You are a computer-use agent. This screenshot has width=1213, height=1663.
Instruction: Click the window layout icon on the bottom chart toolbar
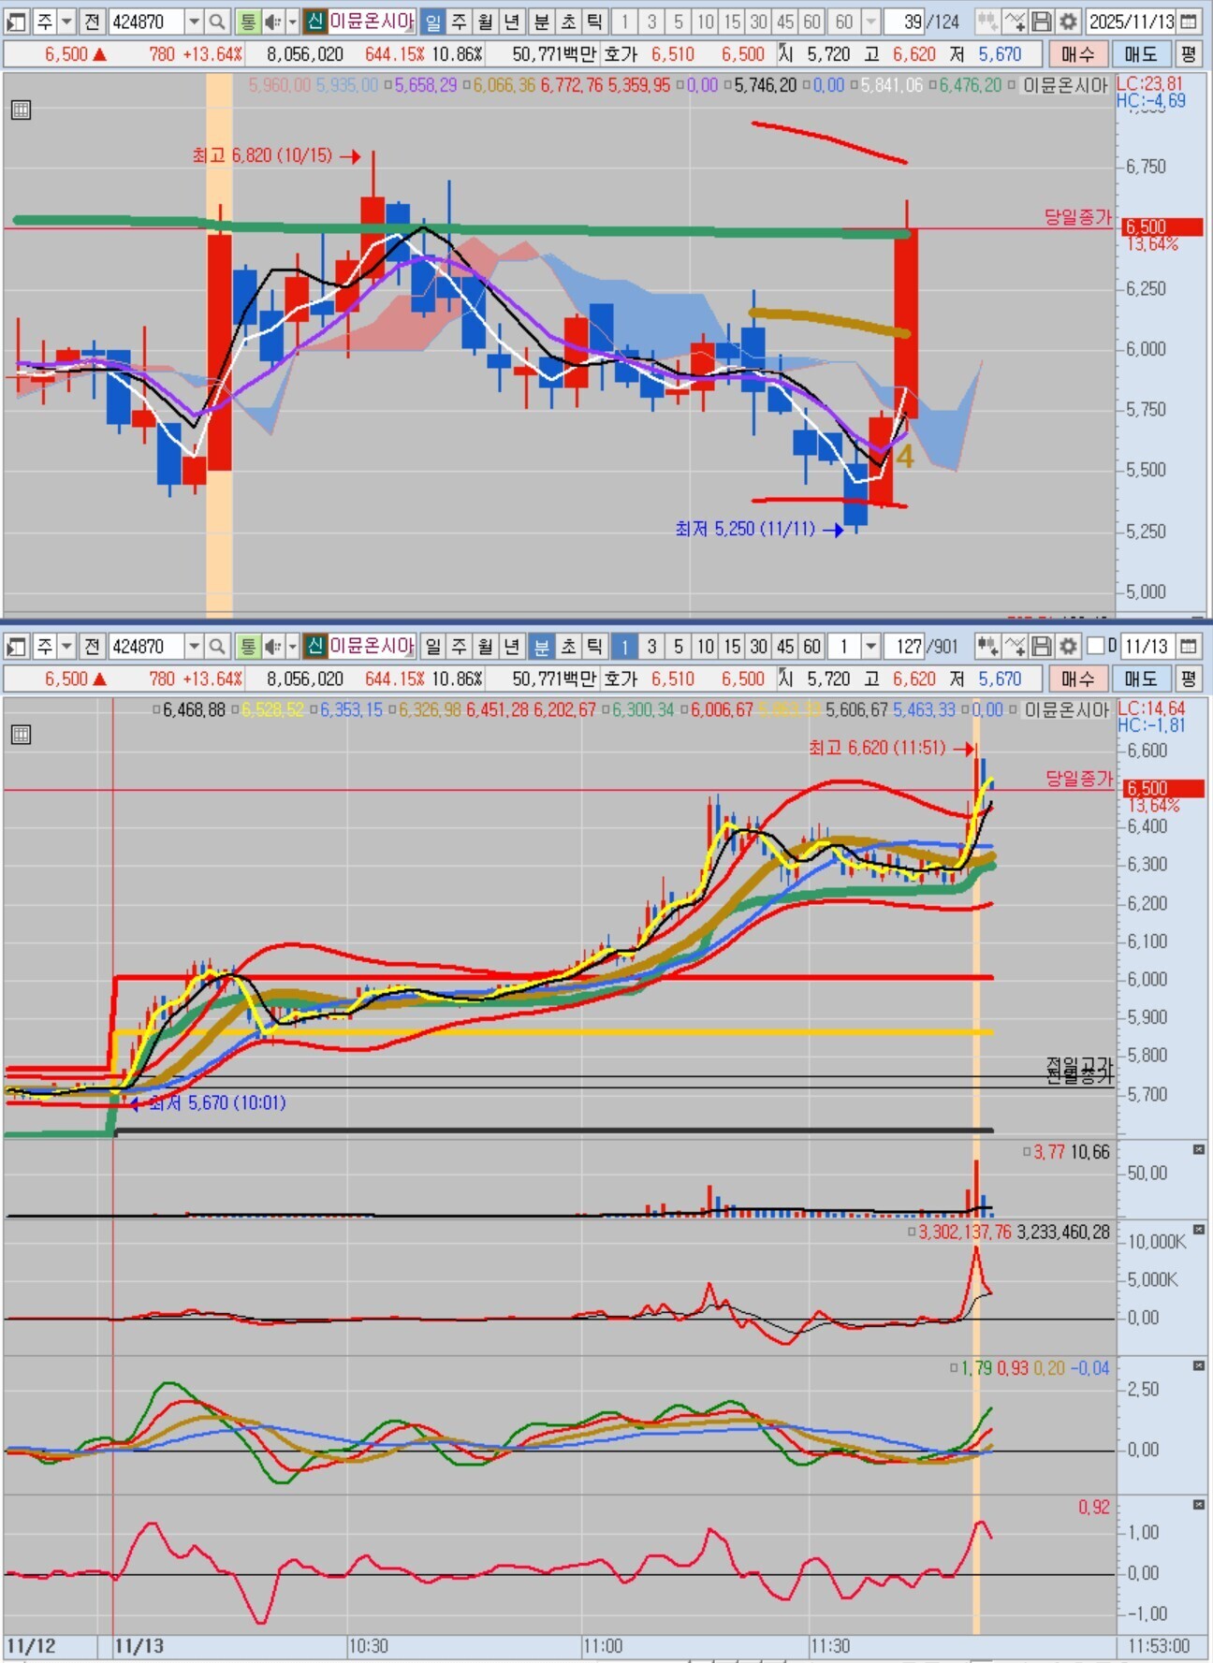pyautogui.click(x=16, y=646)
